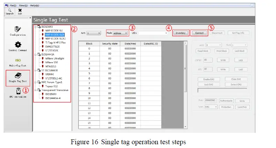
Task: Open the Type EAS dropdown
Action: coord(211,107)
